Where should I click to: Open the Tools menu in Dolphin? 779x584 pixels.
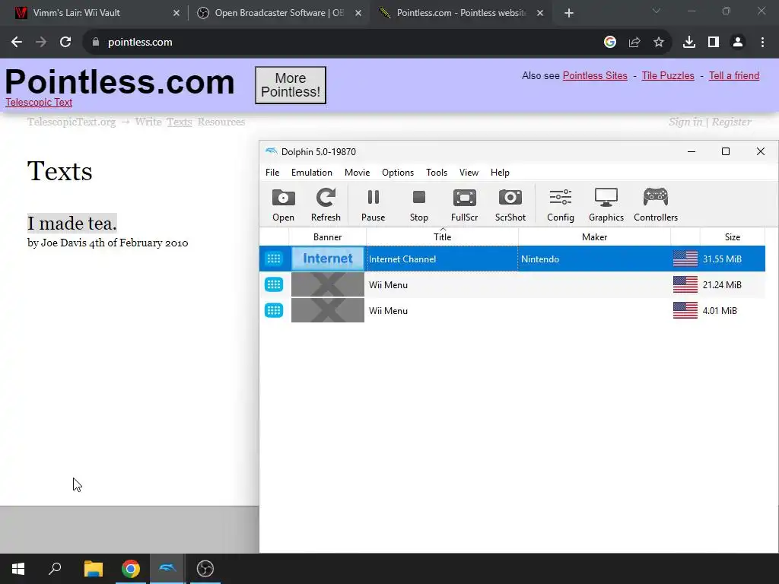click(437, 173)
